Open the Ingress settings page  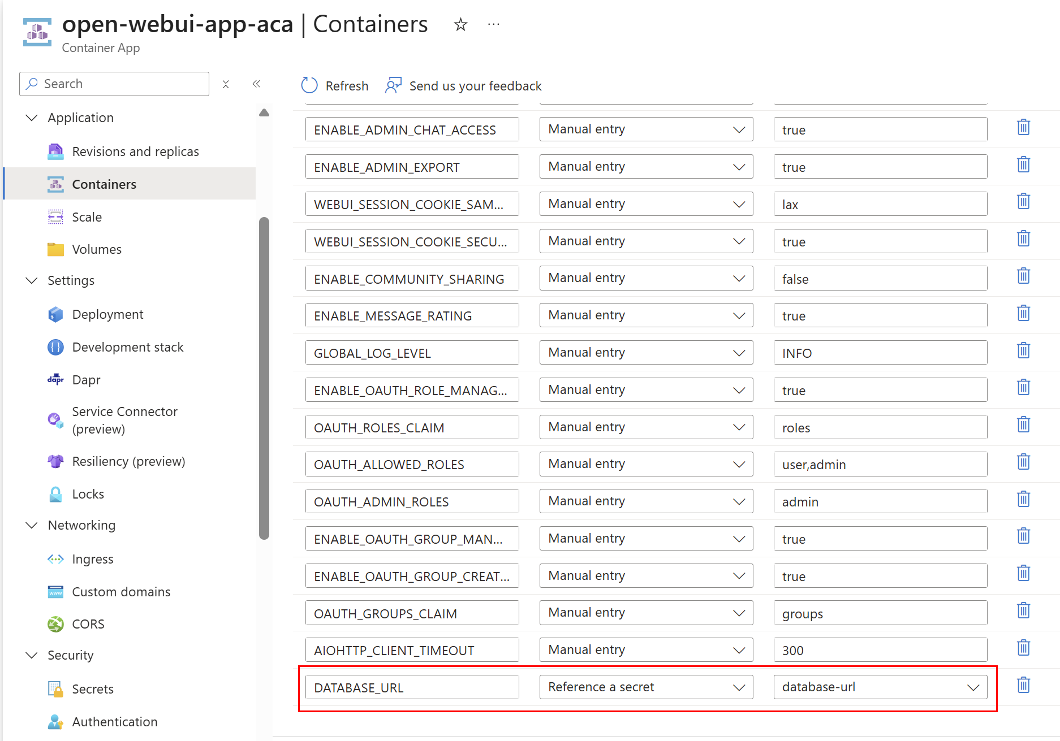[x=93, y=559]
